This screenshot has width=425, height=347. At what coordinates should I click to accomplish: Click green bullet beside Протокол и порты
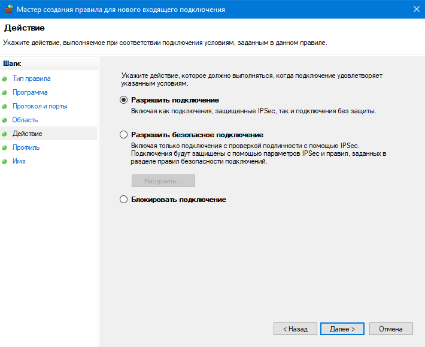point(5,106)
